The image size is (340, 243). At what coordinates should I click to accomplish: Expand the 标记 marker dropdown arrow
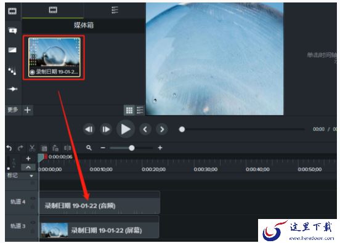tap(31, 176)
